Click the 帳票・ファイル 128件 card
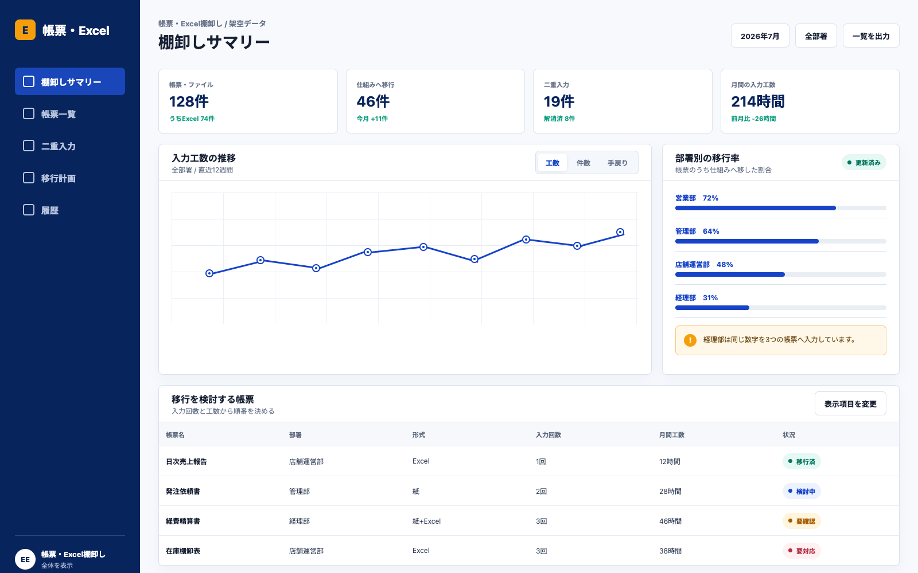918x573 pixels. tap(248, 101)
